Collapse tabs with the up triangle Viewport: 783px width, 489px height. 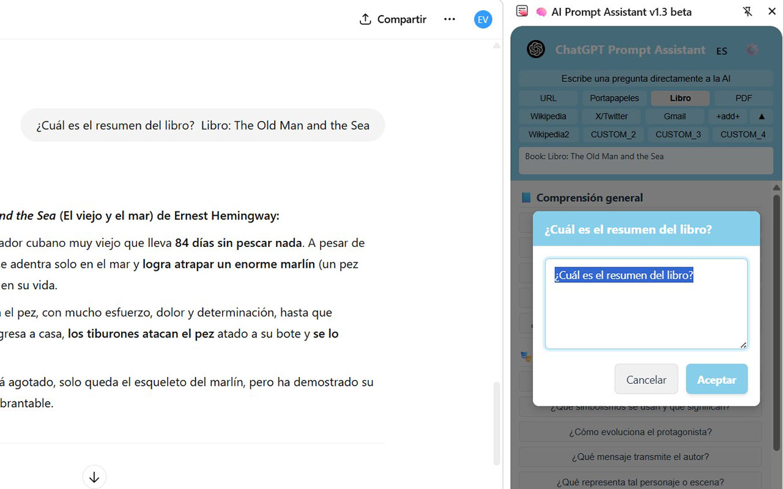(x=762, y=116)
